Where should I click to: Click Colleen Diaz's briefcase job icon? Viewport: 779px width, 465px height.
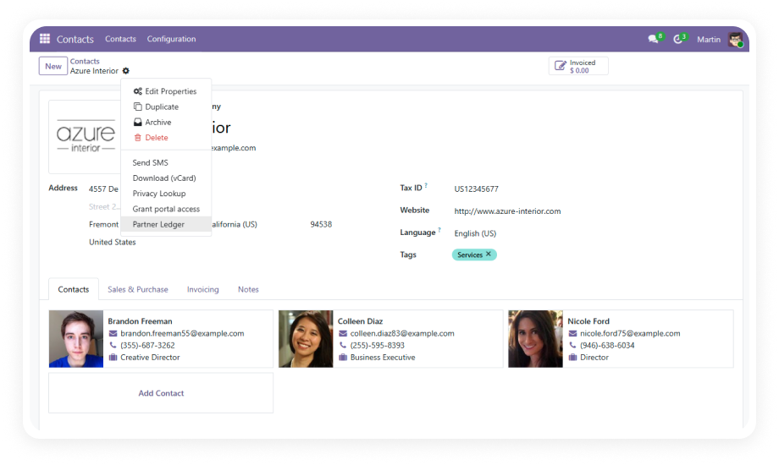(x=343, y=358)
